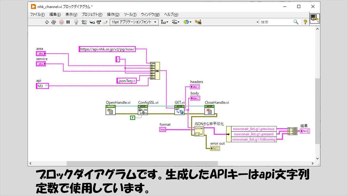This screenshot has height=196, width=348.
Task: Open the Align Objects dropdown
Action: pos(164,22)
